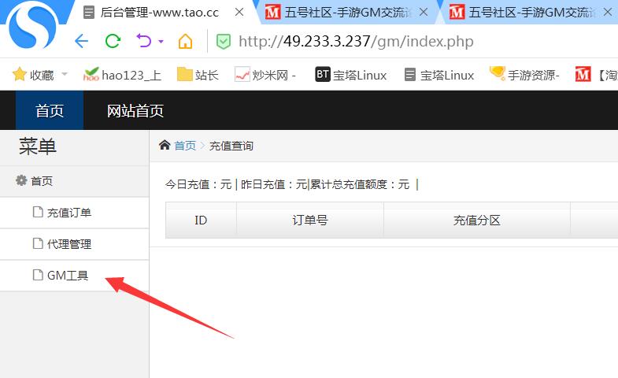Open GM工具 in the sidebar menu
Screen dimensions: 618x378
click(67, 276)
